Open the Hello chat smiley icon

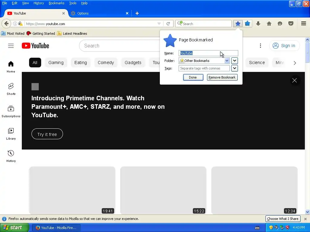point(280,24)
